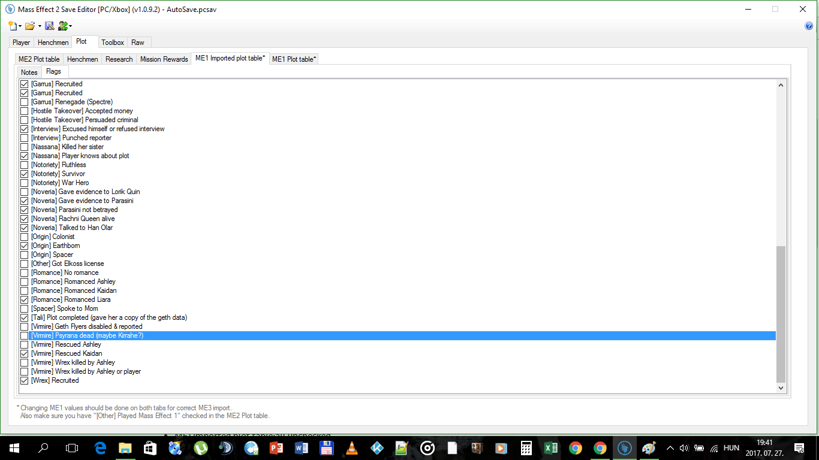This screenshot has width=819, height=460.
Task: Open the Mission Rewards tab
Action: pos(164,59)
